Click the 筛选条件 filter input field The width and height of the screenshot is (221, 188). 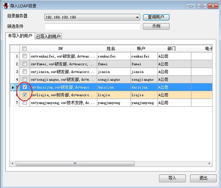tap(92, 26)
